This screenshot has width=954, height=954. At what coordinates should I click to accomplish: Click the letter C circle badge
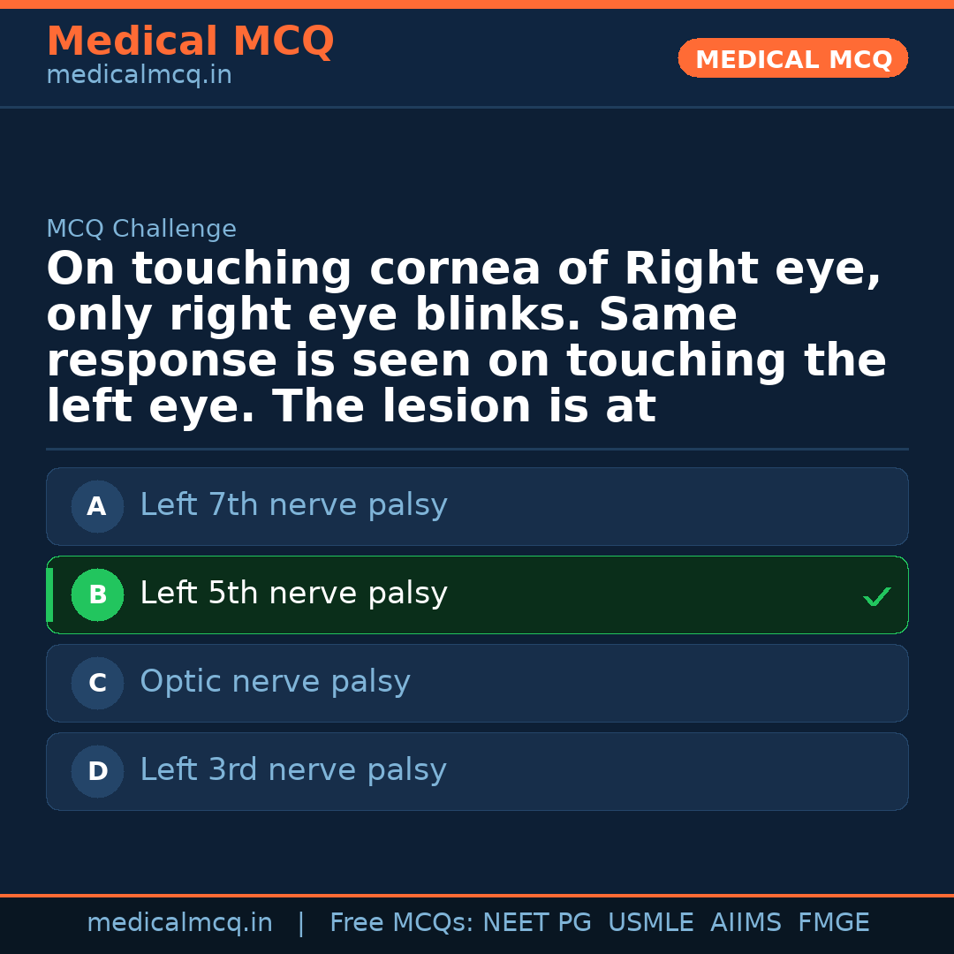(x=97, y=683)
